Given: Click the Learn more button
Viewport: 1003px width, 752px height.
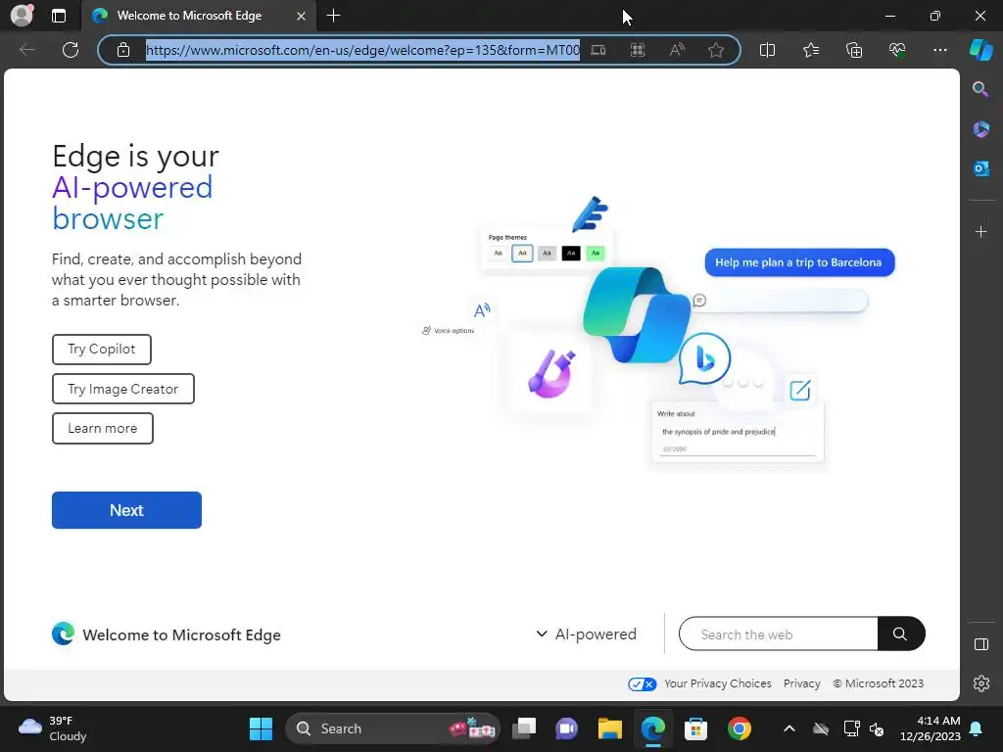Looking at the screenshot, I should (102, 429).
